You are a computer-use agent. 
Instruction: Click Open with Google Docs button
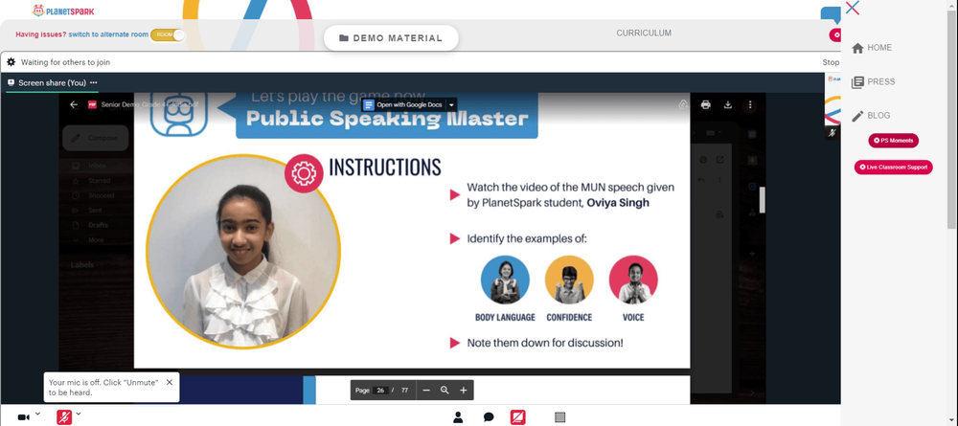[403, 105]
